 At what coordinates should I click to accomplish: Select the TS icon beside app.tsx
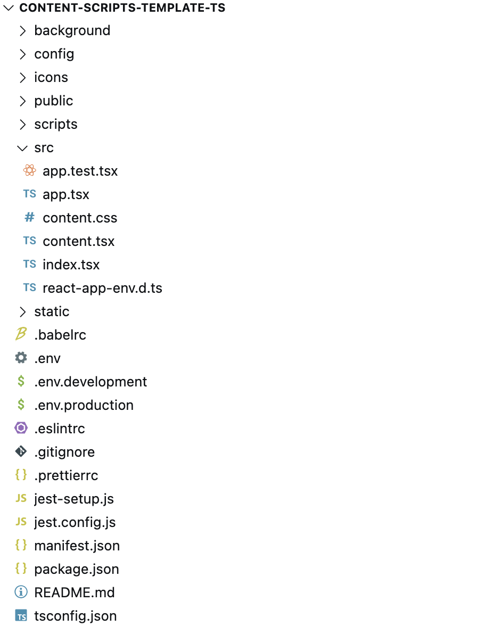[29, 194]
